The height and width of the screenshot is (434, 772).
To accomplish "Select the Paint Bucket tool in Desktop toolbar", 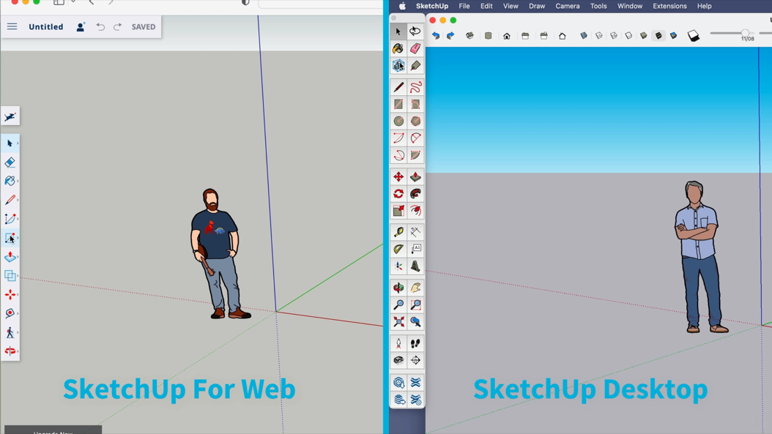I will pyautogui.click(x=398, y=48).
